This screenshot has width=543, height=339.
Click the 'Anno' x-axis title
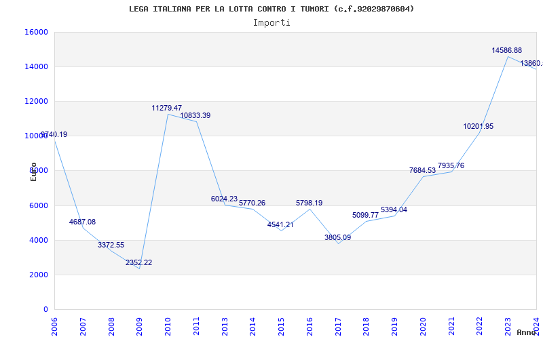526,332
